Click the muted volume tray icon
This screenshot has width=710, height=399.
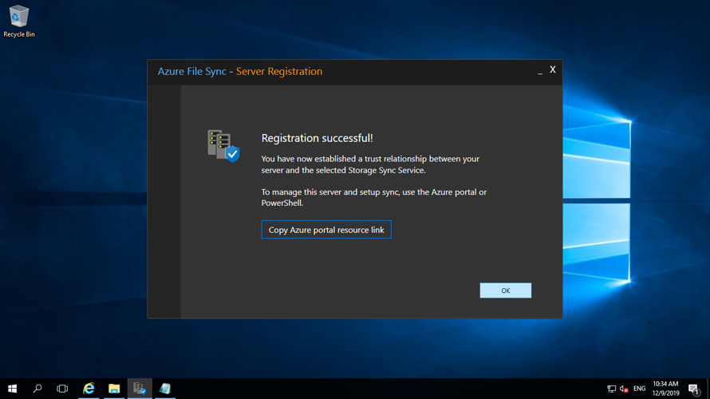coord(624,389)
